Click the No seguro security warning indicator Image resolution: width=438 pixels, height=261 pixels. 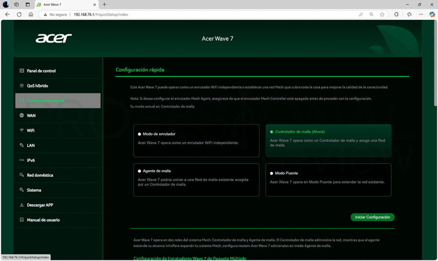coord(55,15)
